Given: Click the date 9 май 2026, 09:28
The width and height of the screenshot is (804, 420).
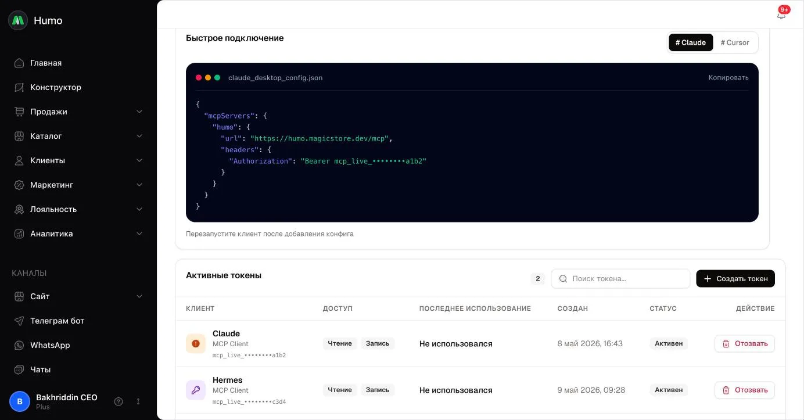Looking at the screenshot, I should (591, 390).
